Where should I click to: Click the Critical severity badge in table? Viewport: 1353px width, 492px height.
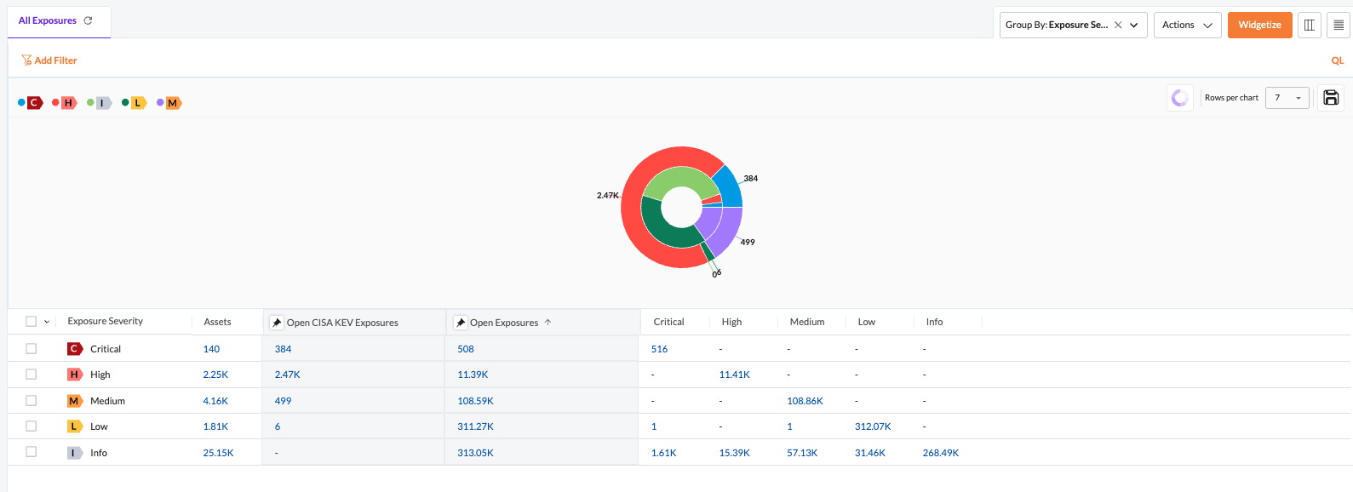click(75, 349)
